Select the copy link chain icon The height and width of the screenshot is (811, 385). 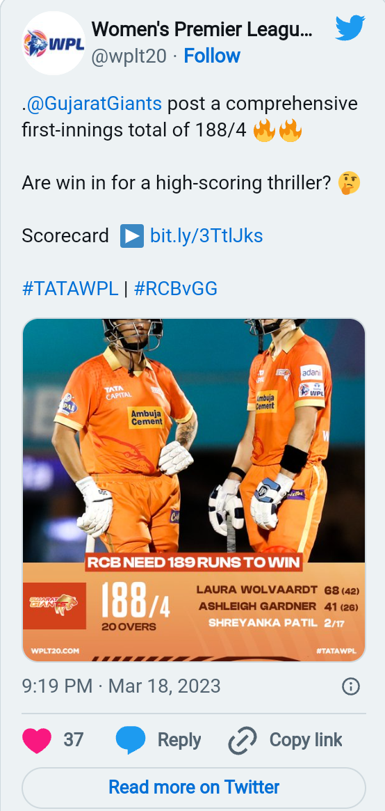tap(243, 740)
